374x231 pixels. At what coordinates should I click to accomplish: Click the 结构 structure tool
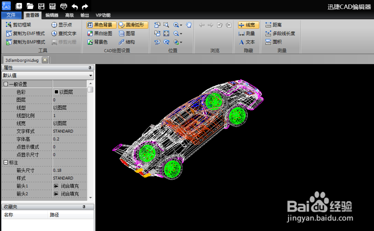(x=131, y=42)
